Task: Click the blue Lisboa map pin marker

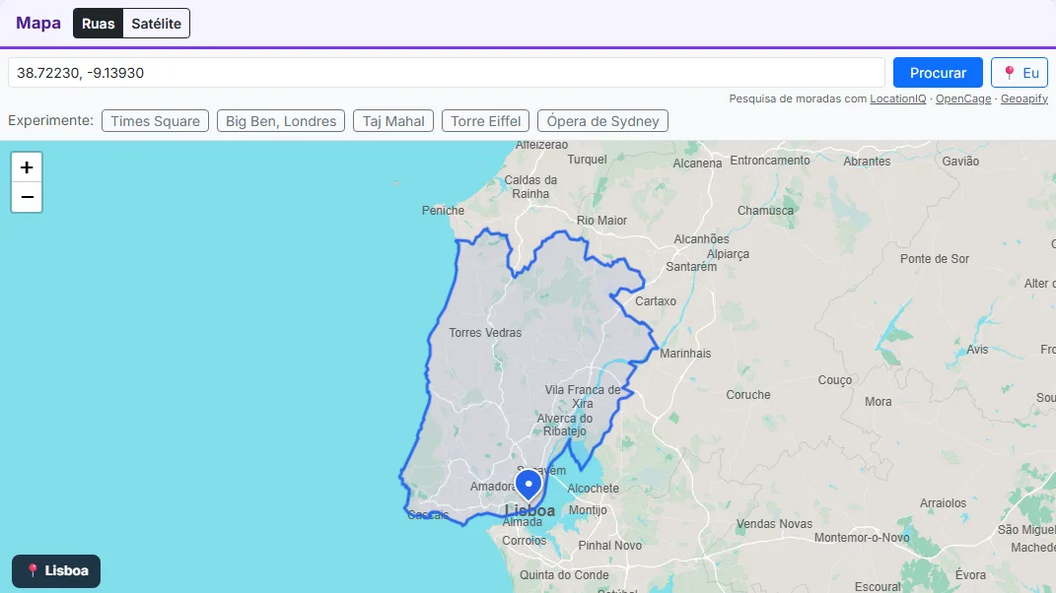Action: [x=528, y=486]
